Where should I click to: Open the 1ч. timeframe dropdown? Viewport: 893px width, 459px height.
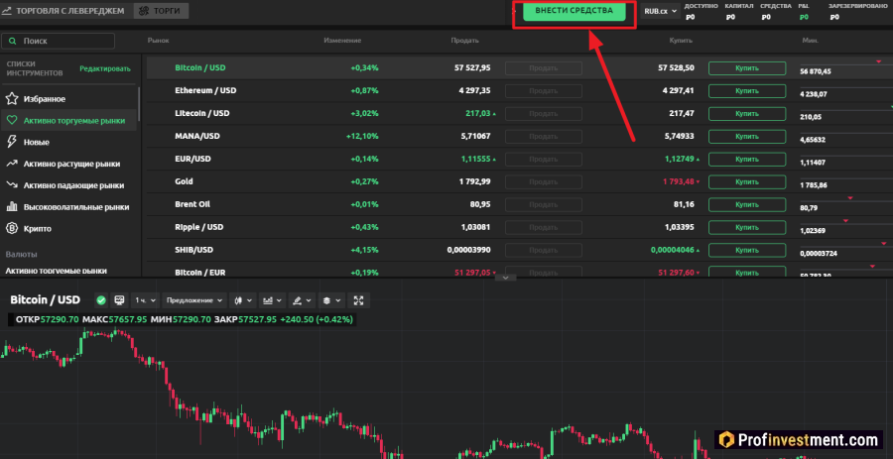tap(145, 300)
